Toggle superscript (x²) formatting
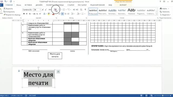The image size is (173, 97). 40,14
